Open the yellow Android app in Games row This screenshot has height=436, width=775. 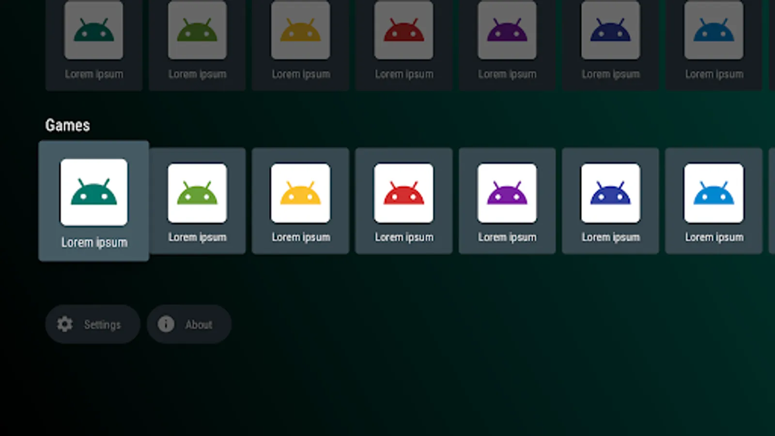click(300, 201)
